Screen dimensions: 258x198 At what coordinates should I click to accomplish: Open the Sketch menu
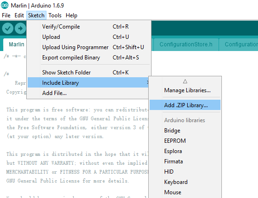pyautogui.click(x=36, y=15)
